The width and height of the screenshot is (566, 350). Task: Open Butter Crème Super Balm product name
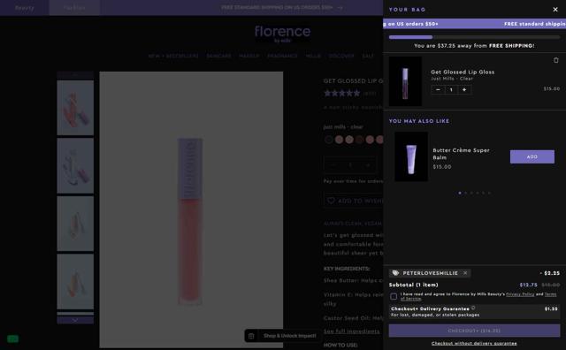point(461,154)
